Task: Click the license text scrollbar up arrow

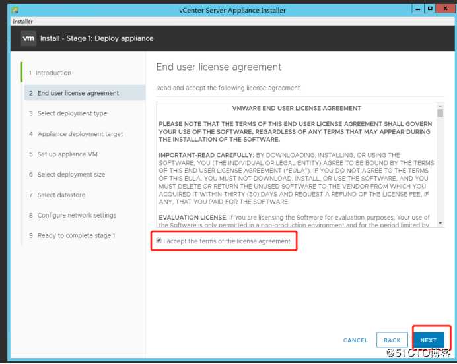Action: (x=440, y=105)
